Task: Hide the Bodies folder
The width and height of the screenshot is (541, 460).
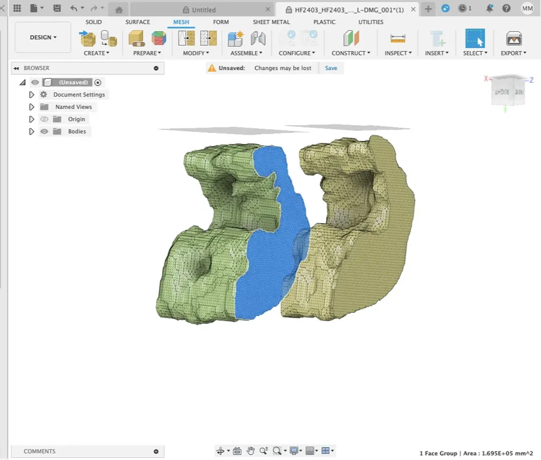Action: pos(44,131)
